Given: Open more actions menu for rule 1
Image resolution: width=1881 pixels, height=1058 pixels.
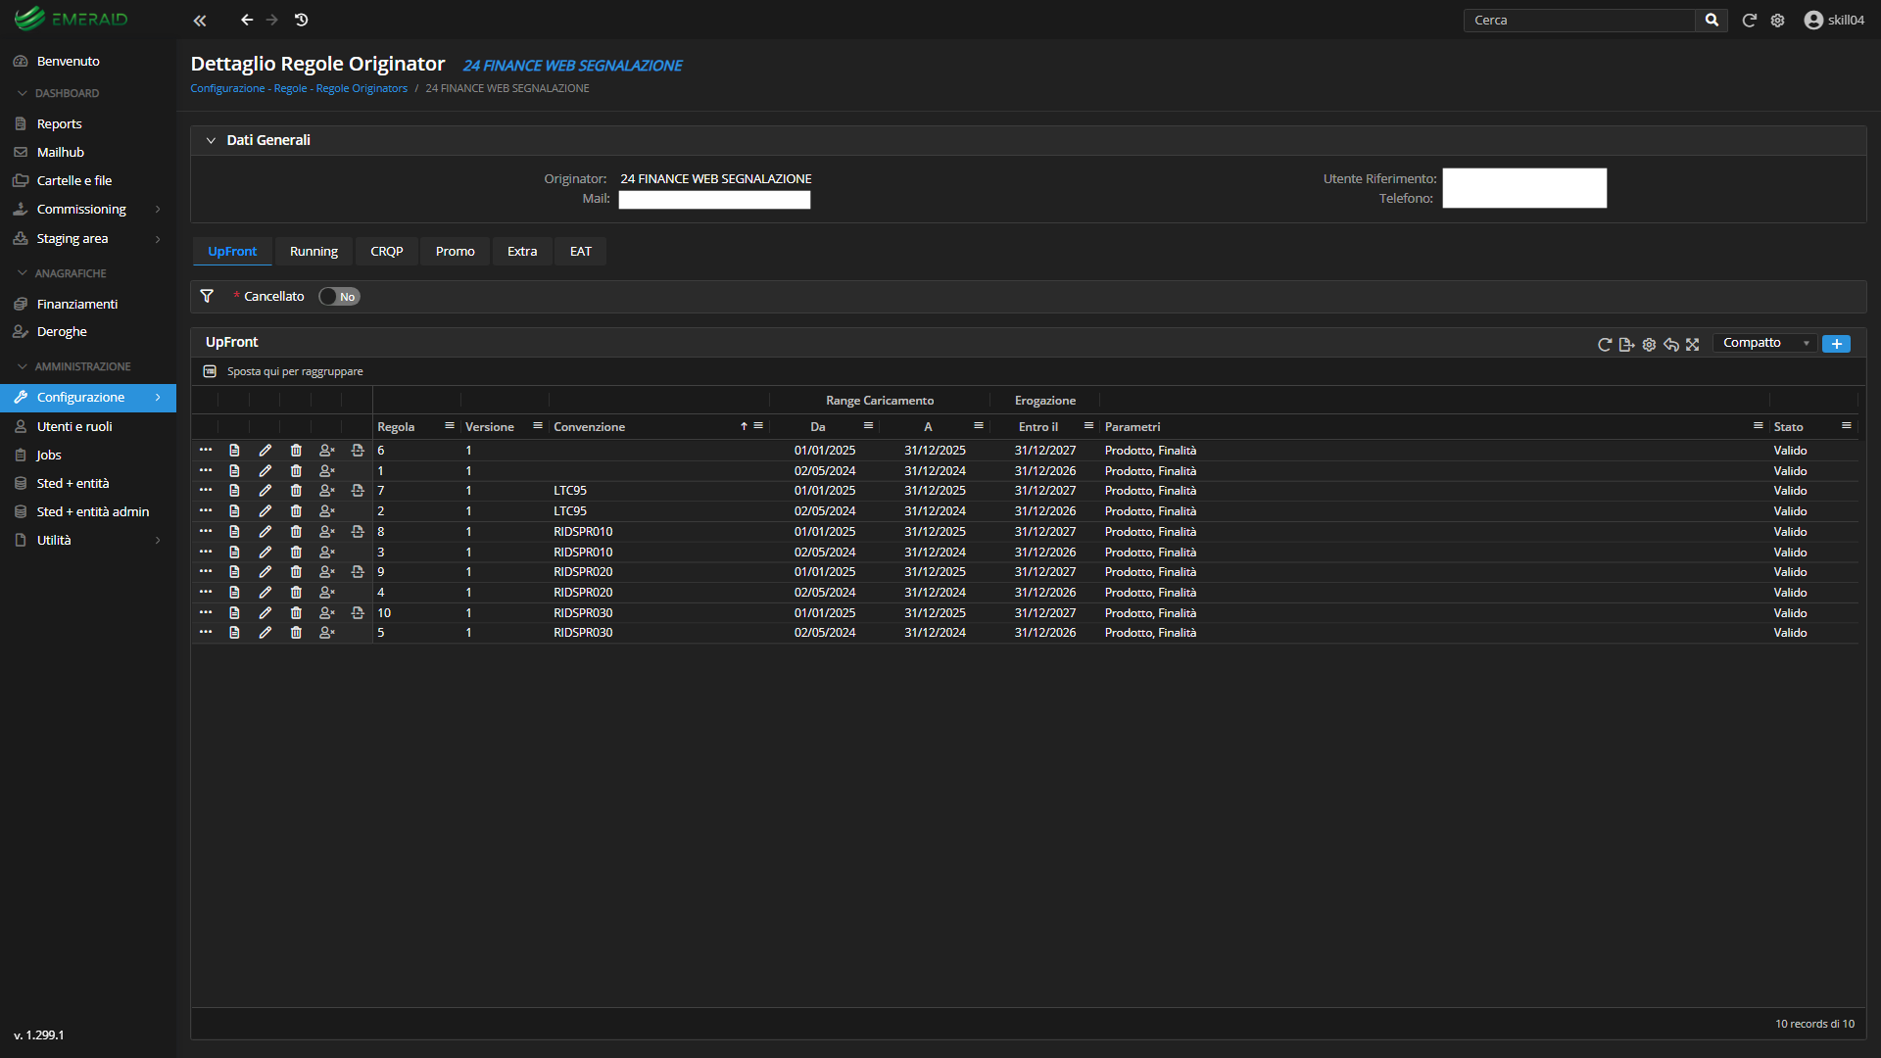Looking at the screenshot, I should [x=206, y=470].
